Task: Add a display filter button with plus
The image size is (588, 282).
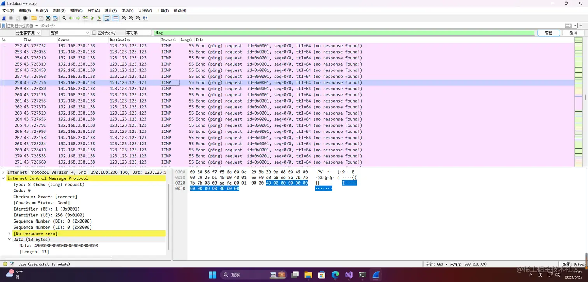Action: pos(581,26)
